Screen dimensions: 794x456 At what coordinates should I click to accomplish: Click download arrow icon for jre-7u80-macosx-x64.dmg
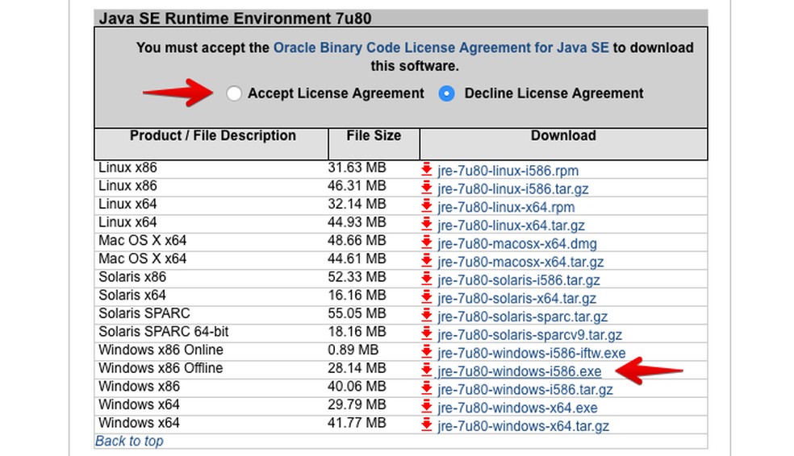tap(427, 243)
